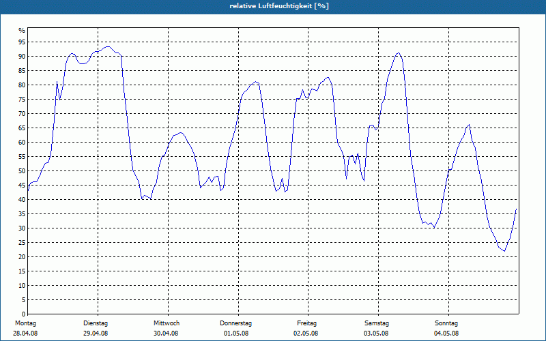Select the 60 y-axis value label
Image resolution: width=546 pixels, height=341 pixels.
tap(22, 143)
